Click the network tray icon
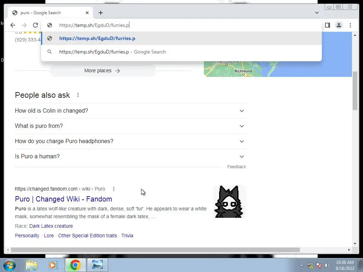Screen dimensions: 363x272 click(x=310, y=265)
